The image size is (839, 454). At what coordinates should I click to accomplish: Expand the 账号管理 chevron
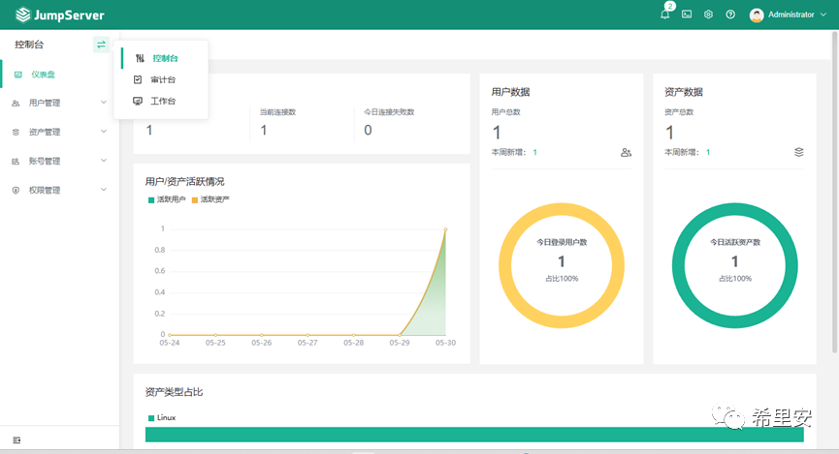click(x=104, y=161)
